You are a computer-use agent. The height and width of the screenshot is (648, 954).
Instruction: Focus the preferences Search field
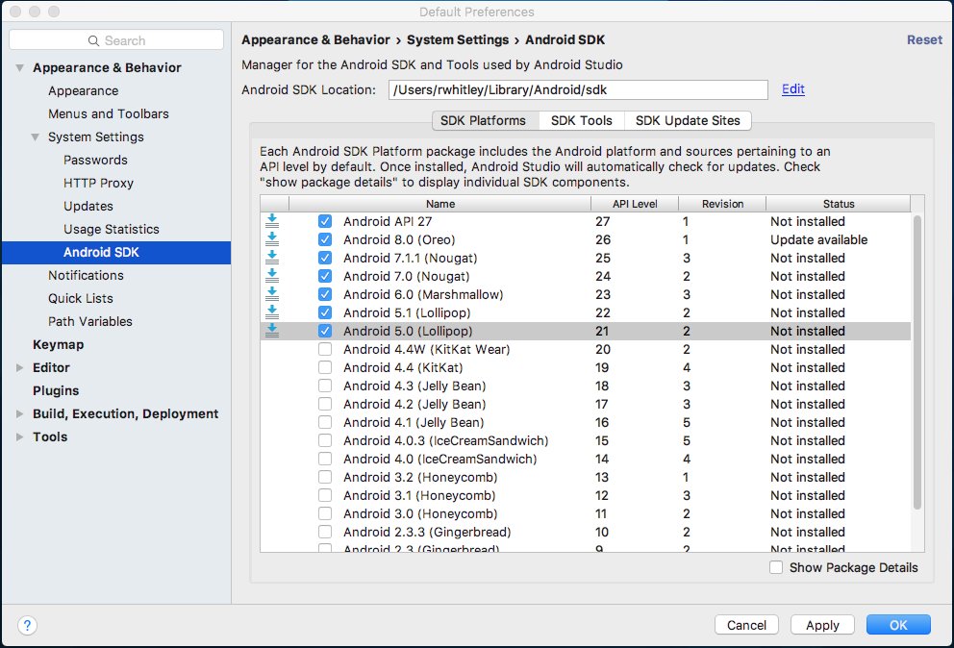tap(116, 40)
